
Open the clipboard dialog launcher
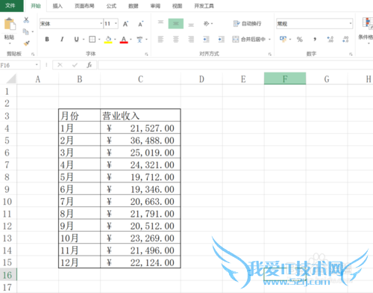click(33, 54)
